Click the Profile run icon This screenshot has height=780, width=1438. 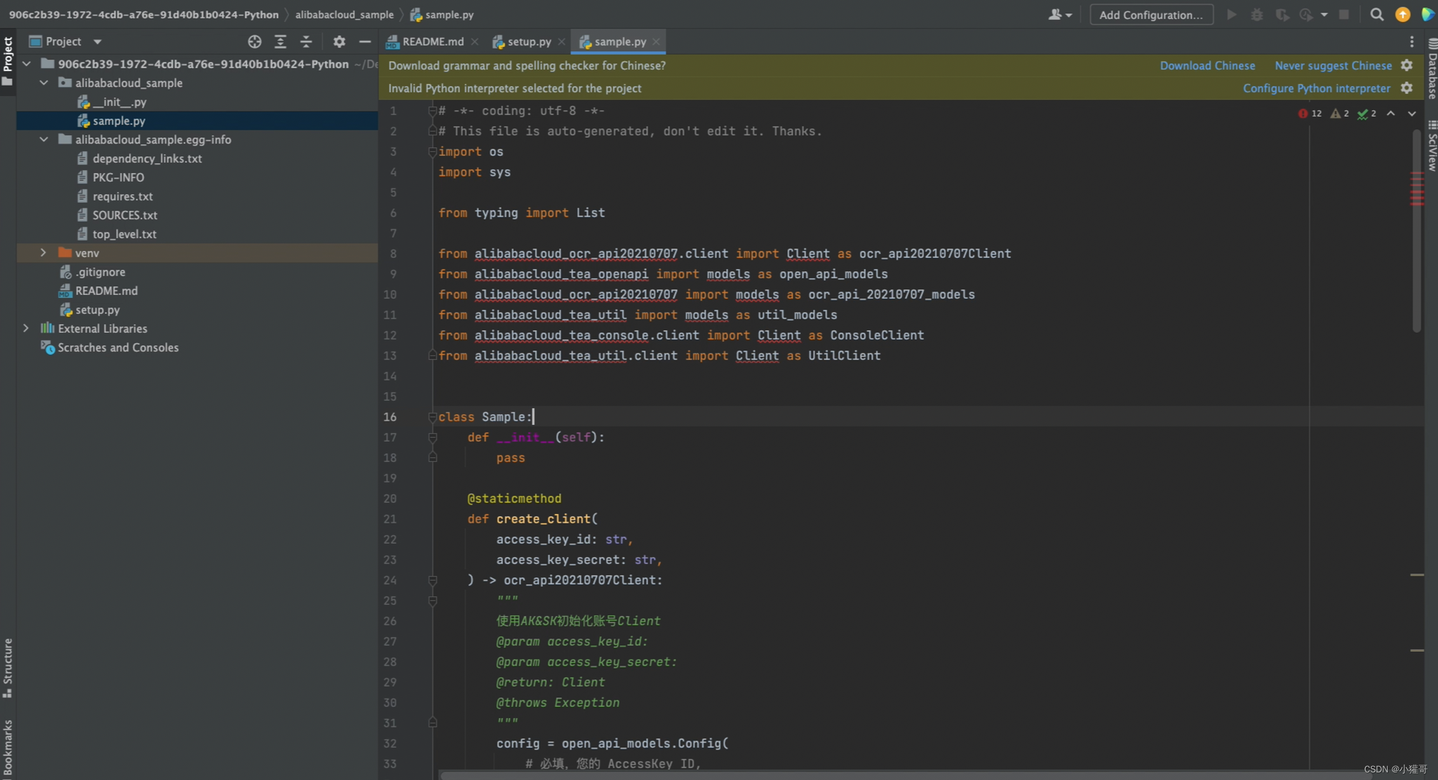coord(1306,14)
